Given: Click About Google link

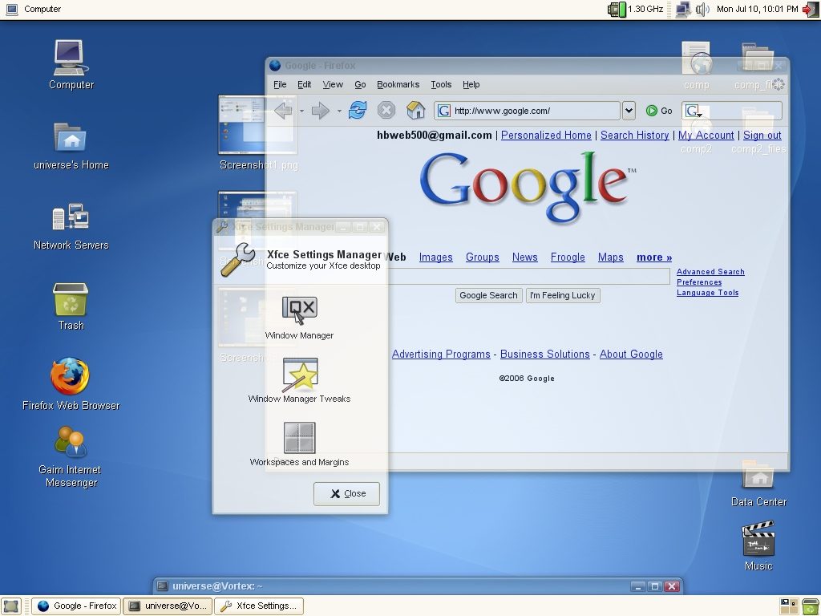Looking at the screenshot, I should pyautogui.click(x=631, y=354).
